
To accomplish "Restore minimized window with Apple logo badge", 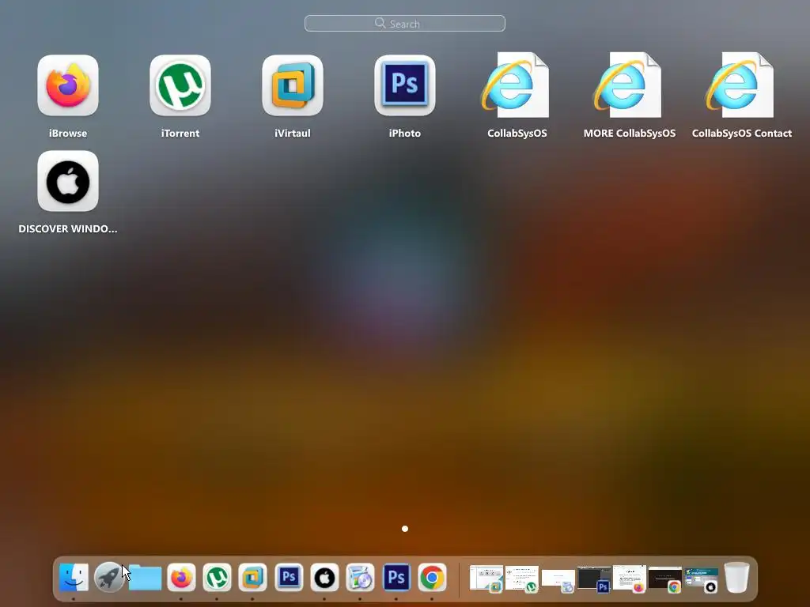I will pos(701,579).
